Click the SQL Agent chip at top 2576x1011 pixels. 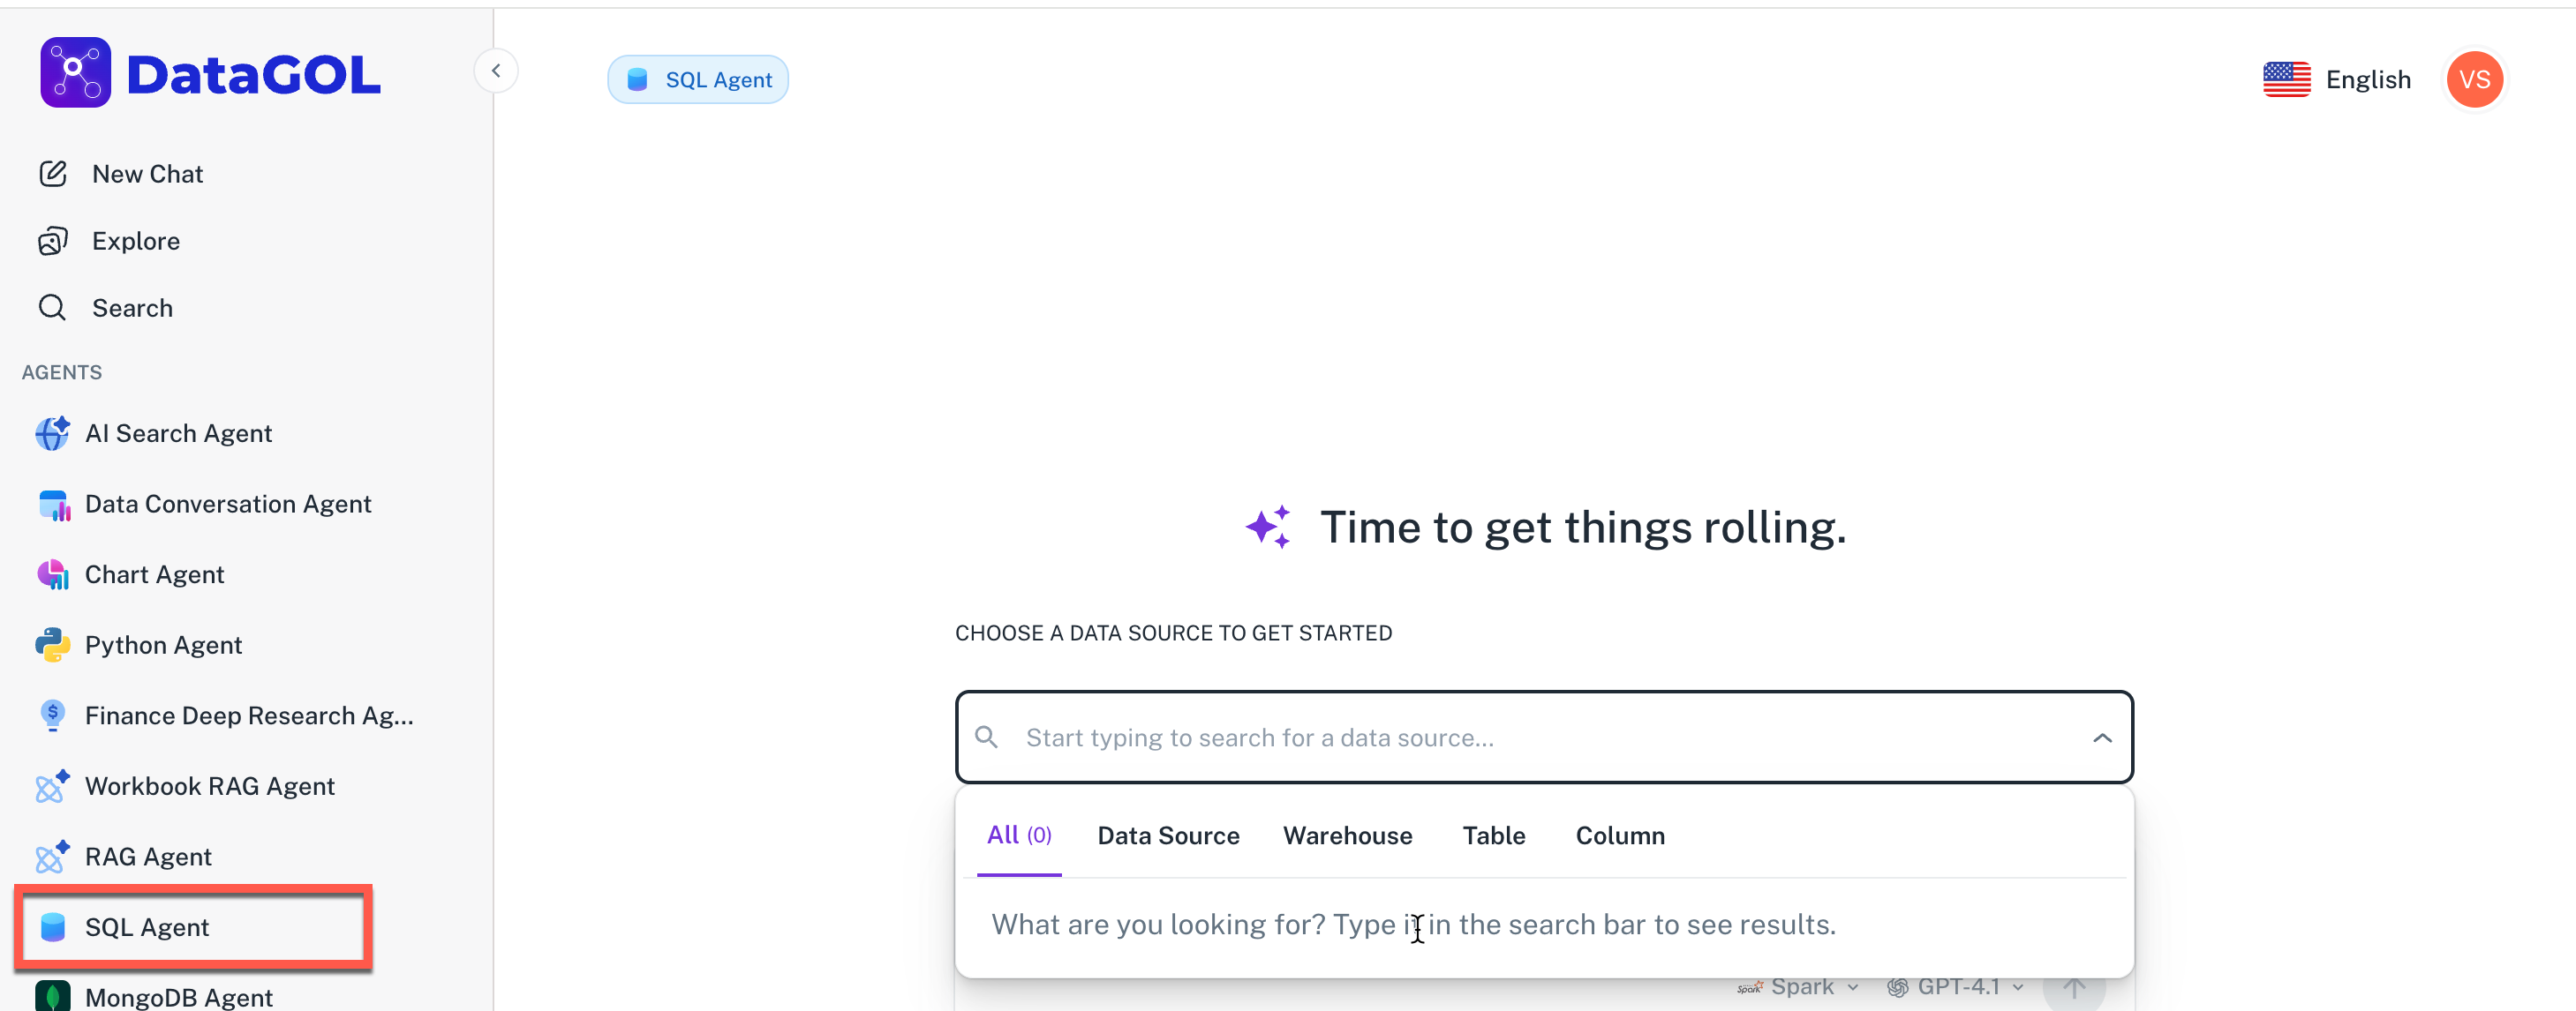click(698, 80)
